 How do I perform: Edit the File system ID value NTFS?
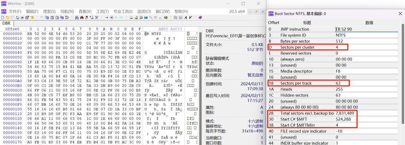pos(366,35)
